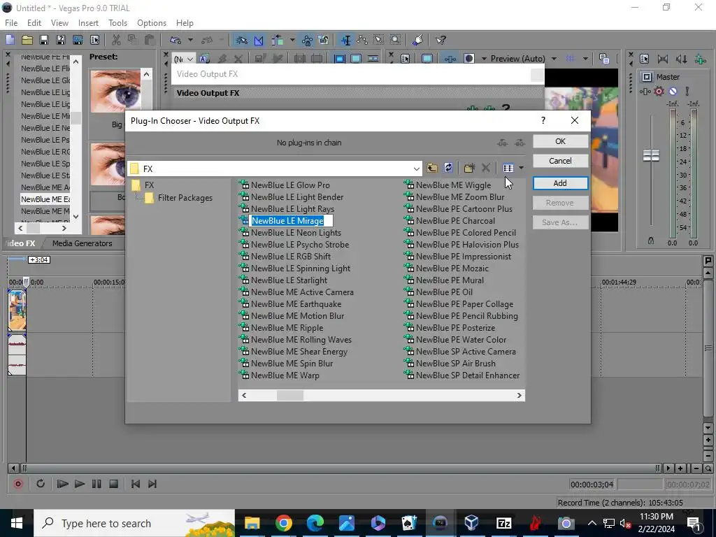Switch to Media Generators tab
The height and width of the screenshot is (537, 716).
pyautogui.click(x=83, y=243)
